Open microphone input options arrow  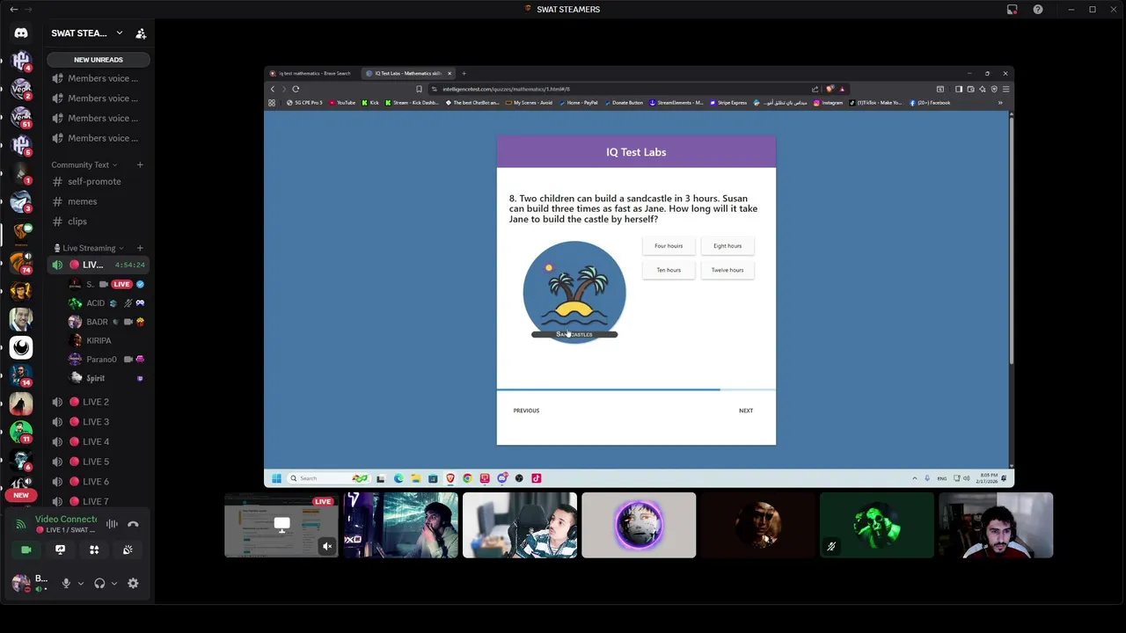click(x=80, y=583)
